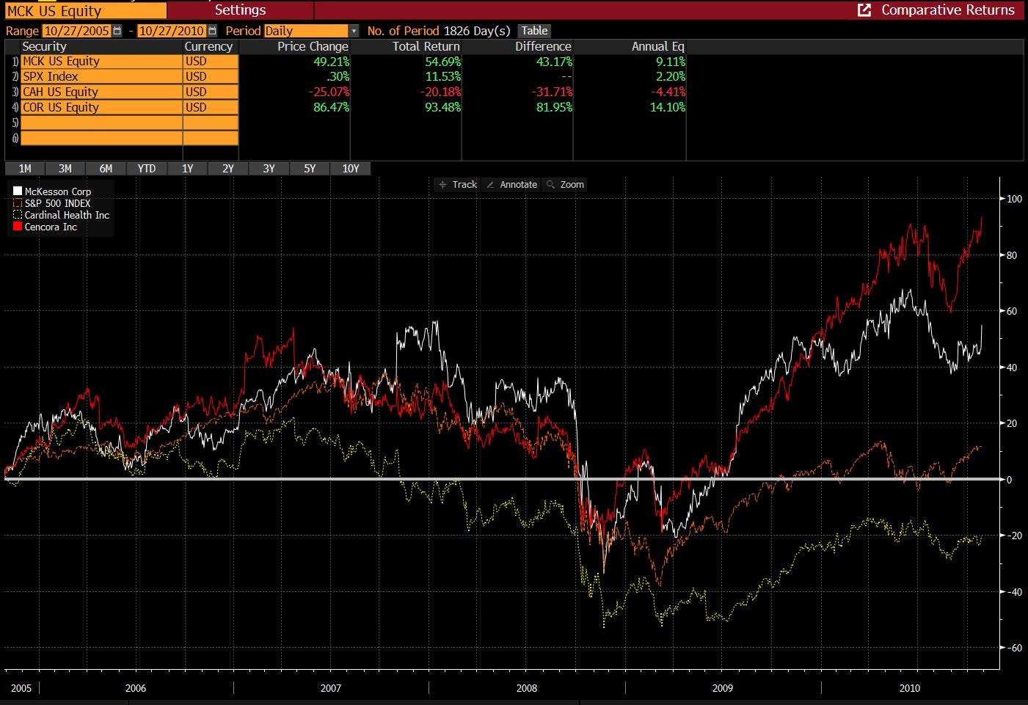Select the YTD time range tab
Screen dimensions: 1028x705
[147, 169]
